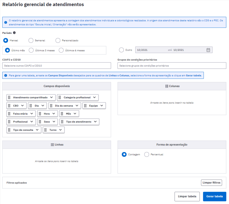Expand the Profissional field chevron

coord(32,122)
